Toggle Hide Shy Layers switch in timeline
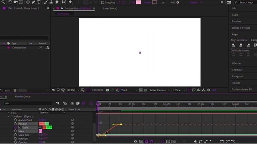 [72, 103]
